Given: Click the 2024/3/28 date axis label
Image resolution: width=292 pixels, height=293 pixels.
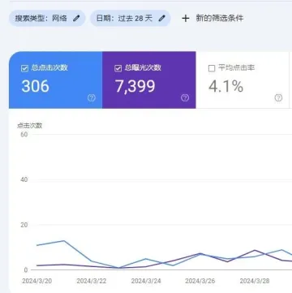Looking at the screenshot, I should pyautogui.click(x=255, y=281).
